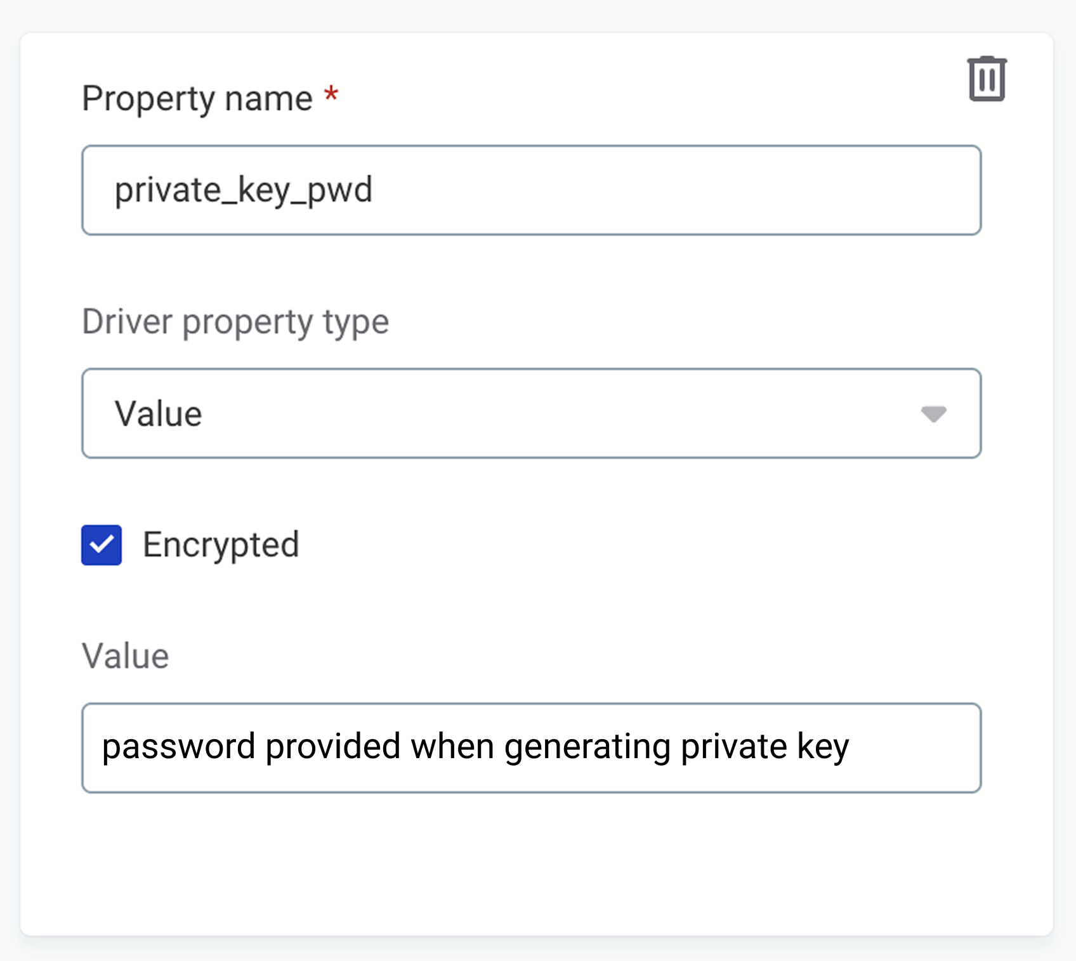Place cursor in the private_key_pwd text

coord(244,190)
